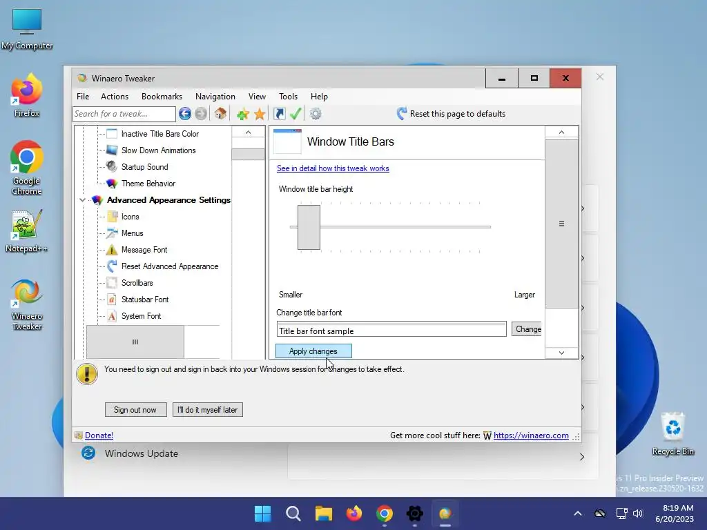Open the Actions menu
The image size is (707, 530).
click(115, 97)
